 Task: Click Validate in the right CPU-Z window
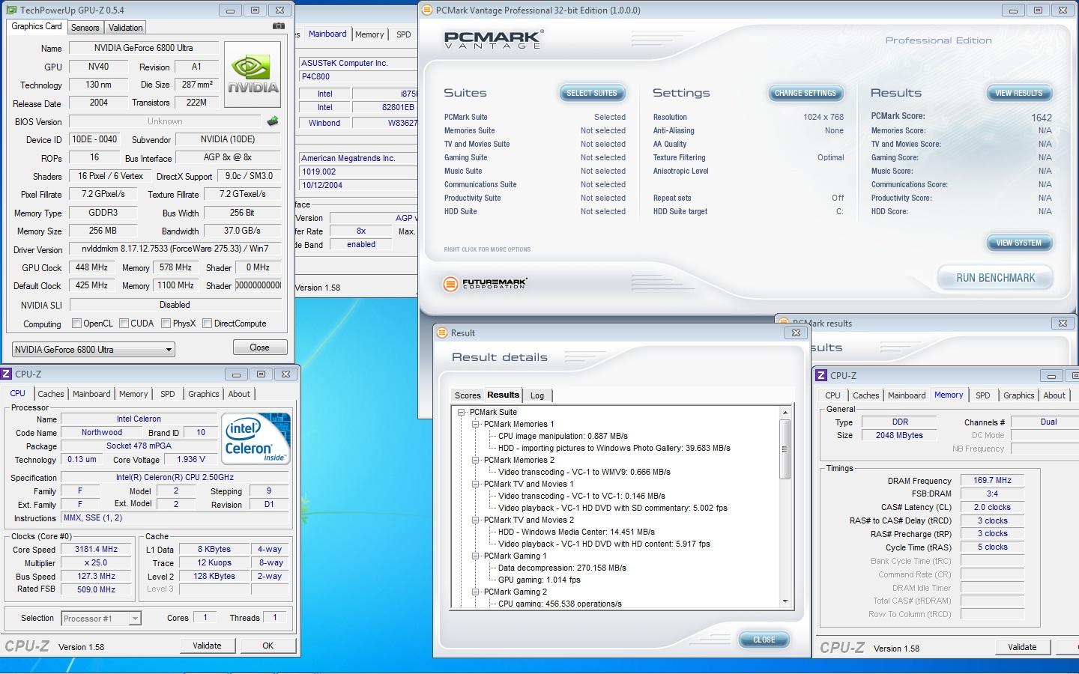point(1022,647)
